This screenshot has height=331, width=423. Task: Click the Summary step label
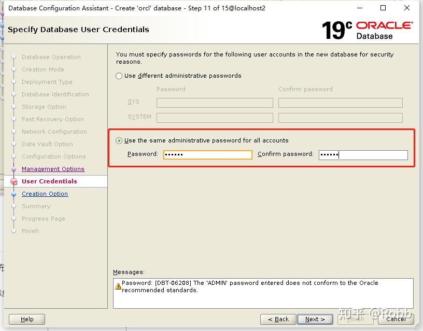36,206
